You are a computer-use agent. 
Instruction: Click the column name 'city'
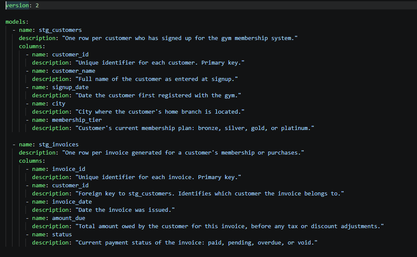59,104
